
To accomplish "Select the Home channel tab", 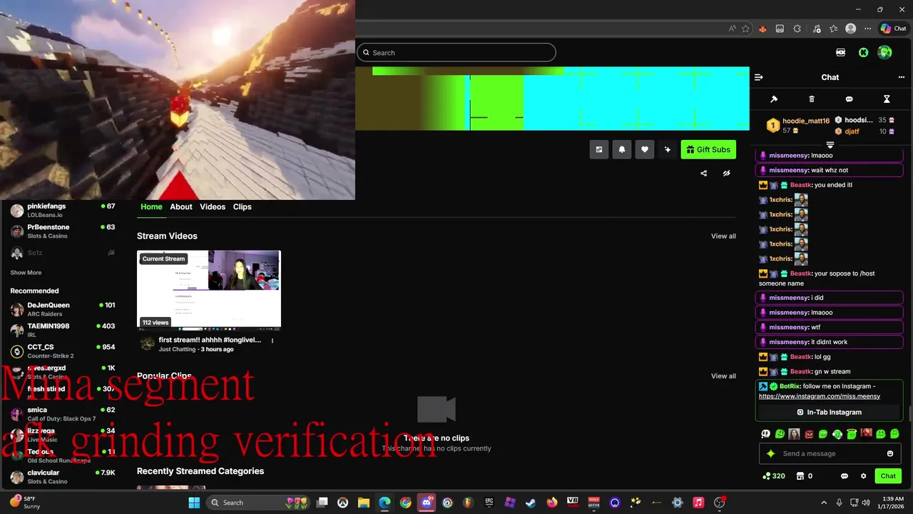I will point(151,206).
